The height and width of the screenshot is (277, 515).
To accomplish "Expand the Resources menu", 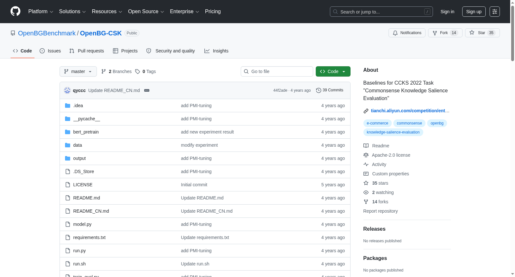I will coord(107,12).
